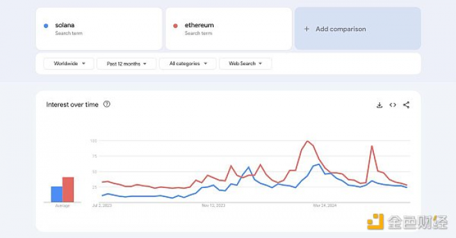Click the red ethereum average bar
Screen dimensions: 456x238
(x=68, y=189)
